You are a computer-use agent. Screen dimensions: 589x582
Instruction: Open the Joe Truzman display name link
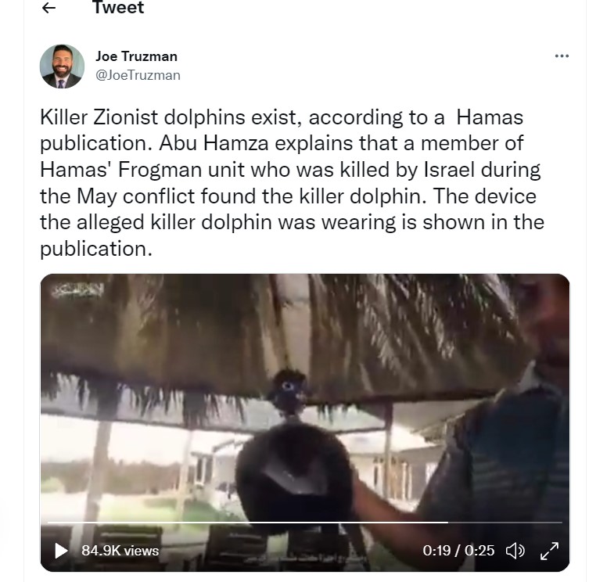coord(136,56)
